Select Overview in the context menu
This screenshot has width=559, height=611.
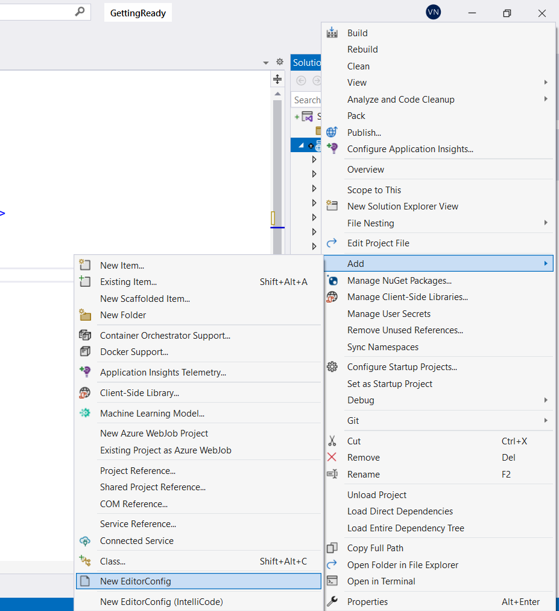[x=365, y=169]
